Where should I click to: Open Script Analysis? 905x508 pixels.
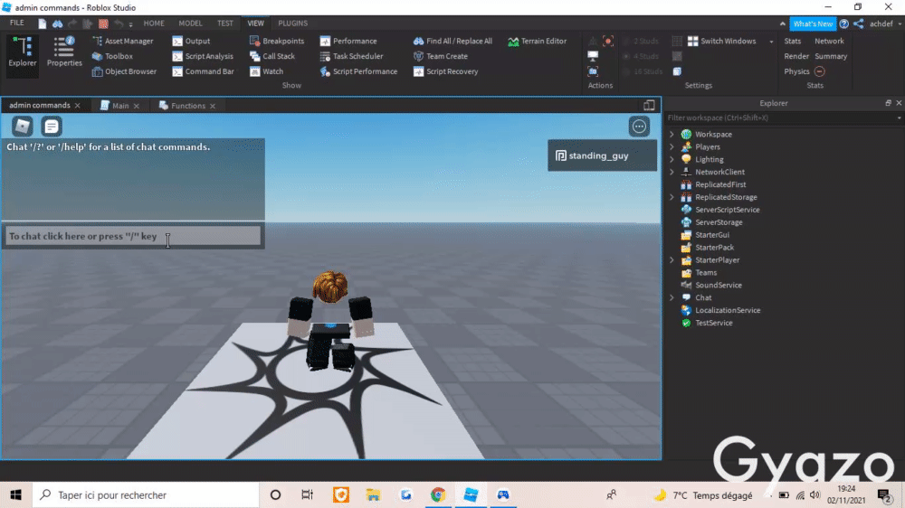click(x=203, y=56)
